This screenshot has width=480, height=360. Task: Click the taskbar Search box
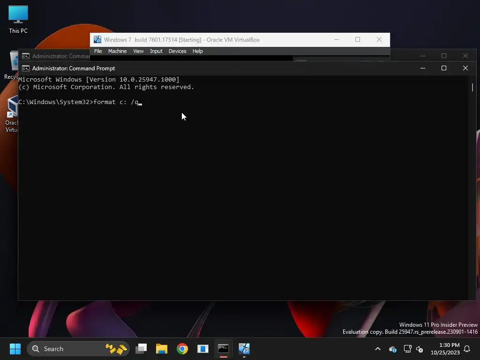[x=78, y=349]
